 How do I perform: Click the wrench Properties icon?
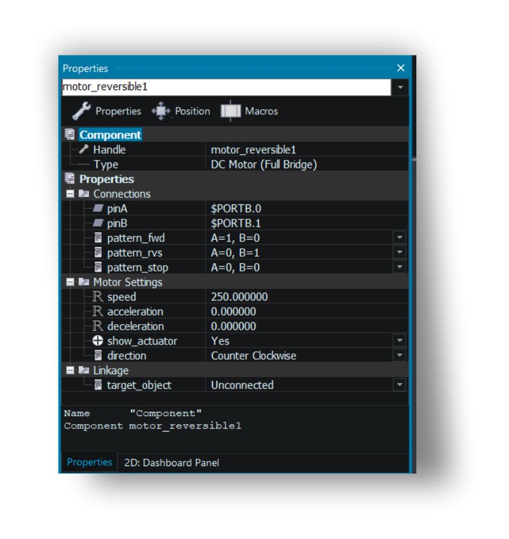(82, 111)
